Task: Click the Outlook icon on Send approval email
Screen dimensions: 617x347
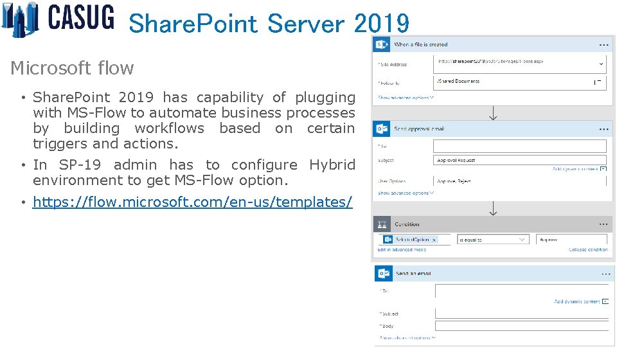Action: pos(381,129)
